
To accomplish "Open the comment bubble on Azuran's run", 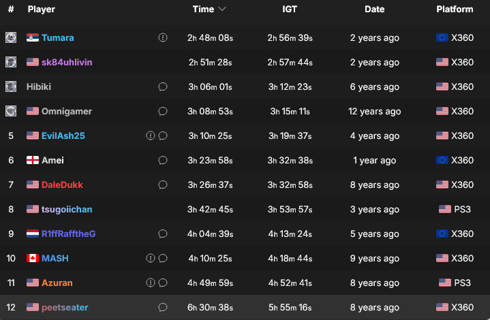I will pyautogui.click(x=162, y=283).
